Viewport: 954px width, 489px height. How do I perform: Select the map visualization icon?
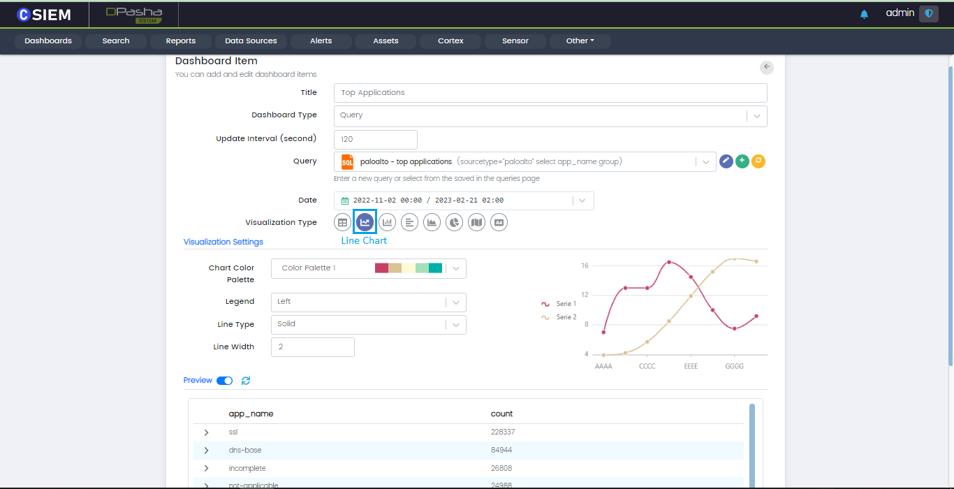(476, 222)
